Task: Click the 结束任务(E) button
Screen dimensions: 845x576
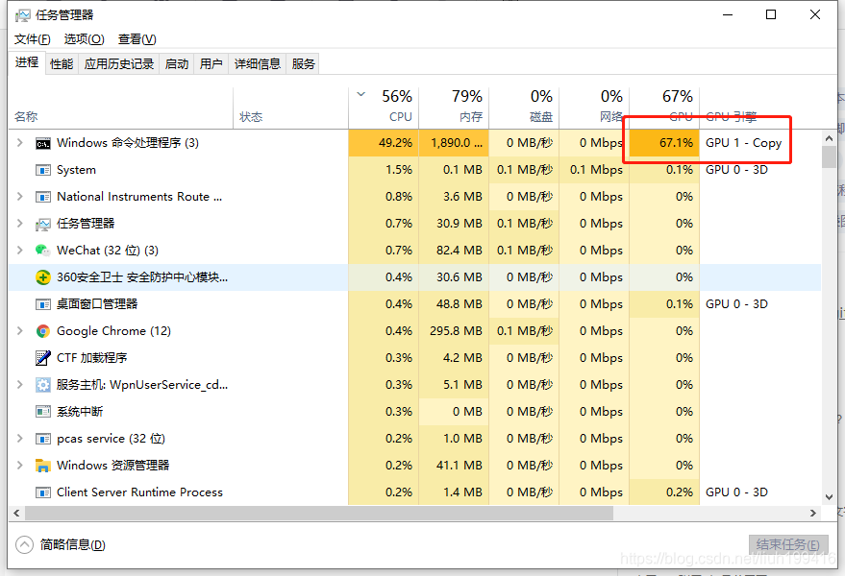Action: [x=787, y=544]
